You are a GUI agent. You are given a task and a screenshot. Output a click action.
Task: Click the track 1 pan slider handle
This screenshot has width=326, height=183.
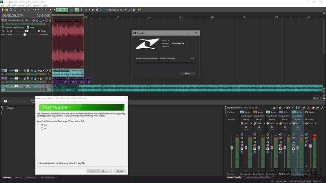point(25,35)
